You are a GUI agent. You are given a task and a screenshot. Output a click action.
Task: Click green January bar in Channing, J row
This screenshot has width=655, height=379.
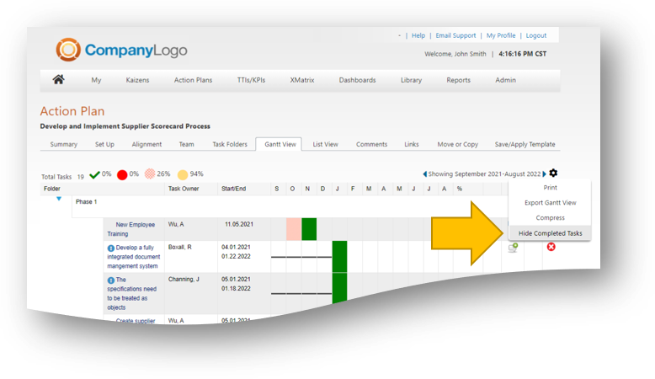pyautogui.click(x=339, y=288)
